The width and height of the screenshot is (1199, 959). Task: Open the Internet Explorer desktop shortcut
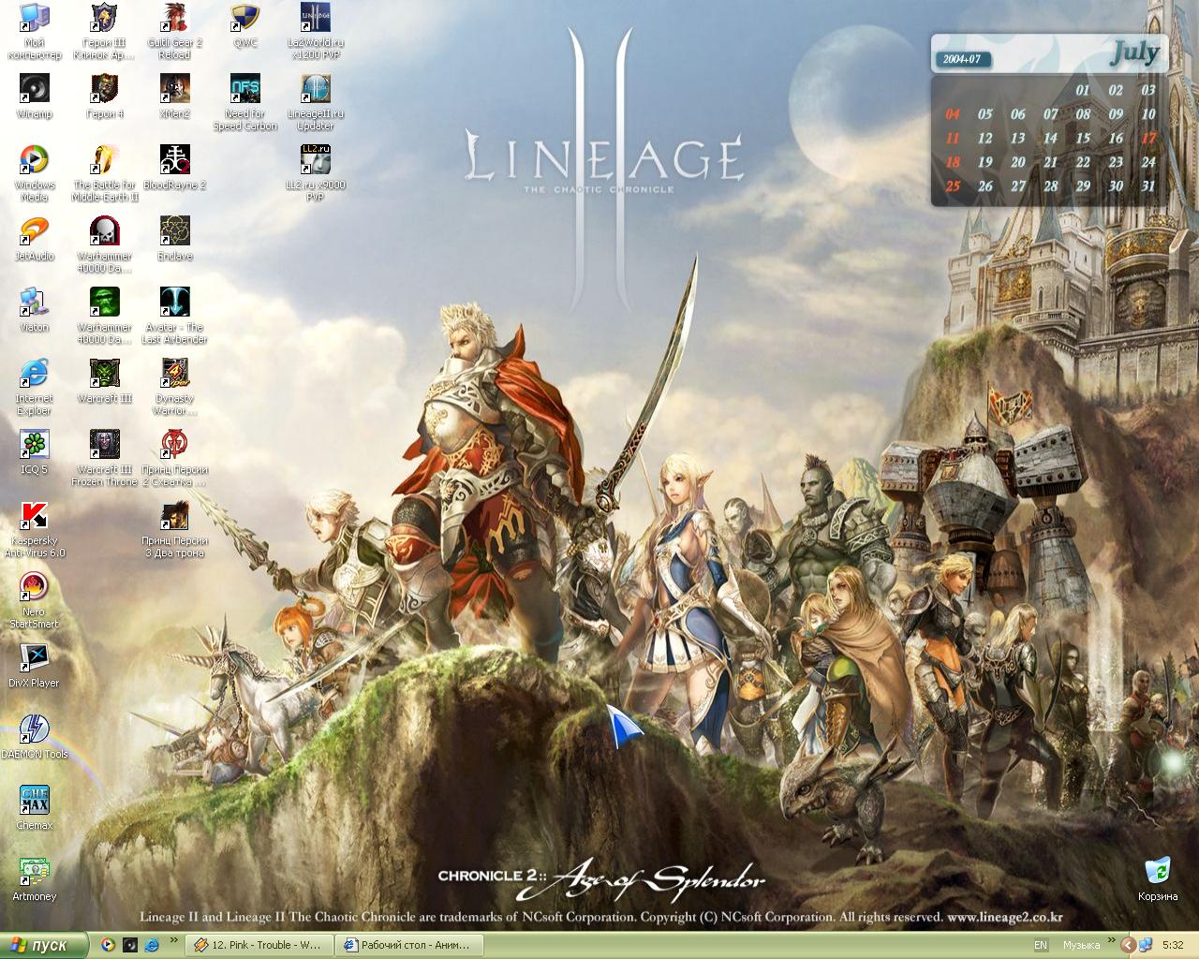(34, 387)
